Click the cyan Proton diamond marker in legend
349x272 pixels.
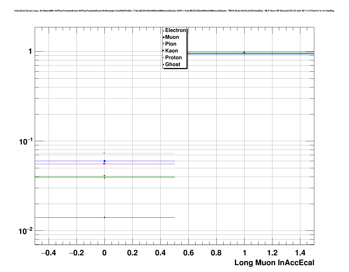164,58
